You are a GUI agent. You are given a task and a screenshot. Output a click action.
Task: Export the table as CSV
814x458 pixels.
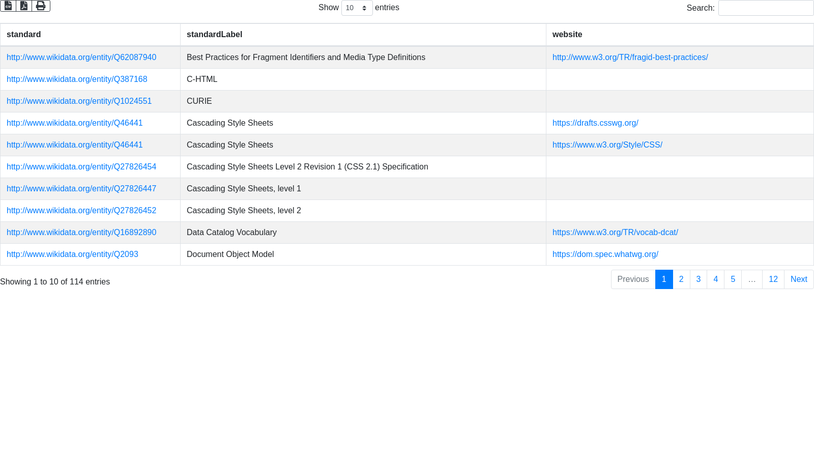8,6
